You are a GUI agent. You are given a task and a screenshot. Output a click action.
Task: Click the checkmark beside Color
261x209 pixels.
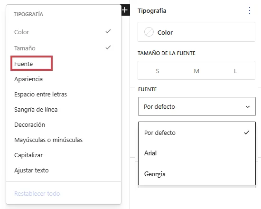click(108, 31)
